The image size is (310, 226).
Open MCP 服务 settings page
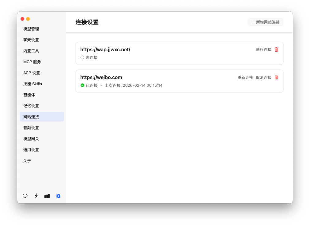[x=32, y=62]
